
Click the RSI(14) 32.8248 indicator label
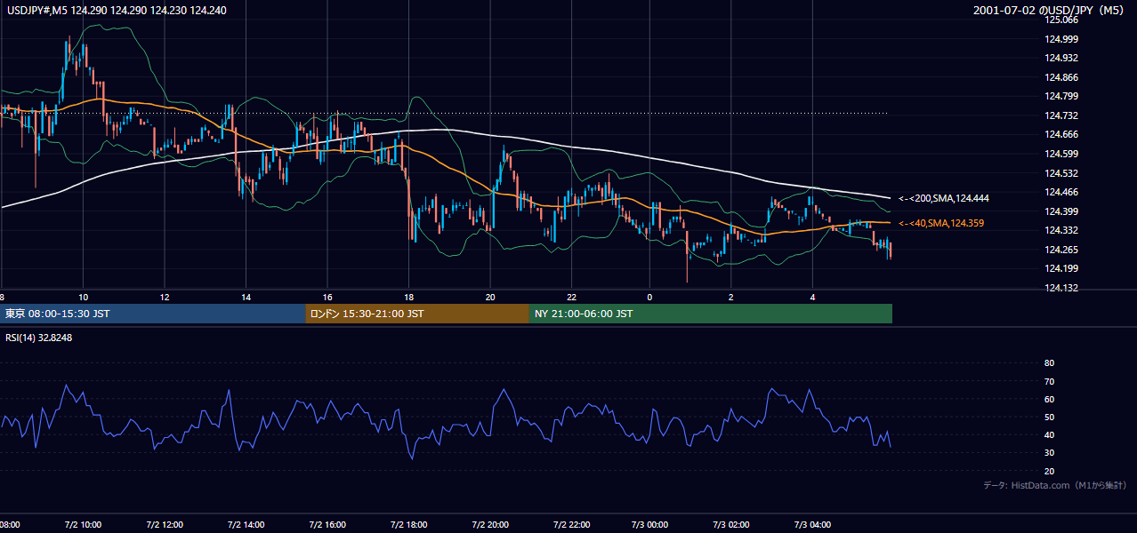point(38,338)
